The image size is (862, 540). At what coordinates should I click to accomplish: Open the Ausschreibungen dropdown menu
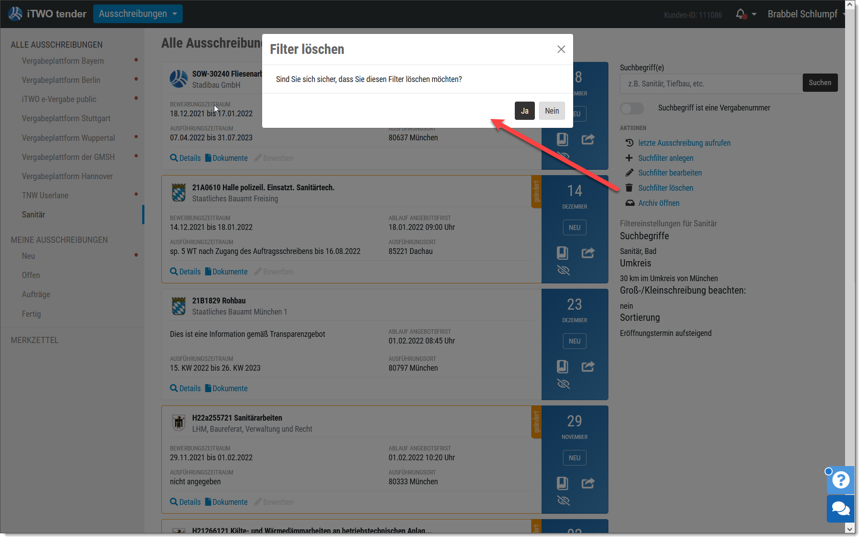coord(138,14)
